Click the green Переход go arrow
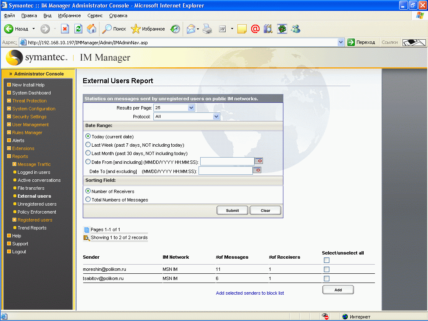The height and width of the screenshot is (321, 428). (351, 42)
